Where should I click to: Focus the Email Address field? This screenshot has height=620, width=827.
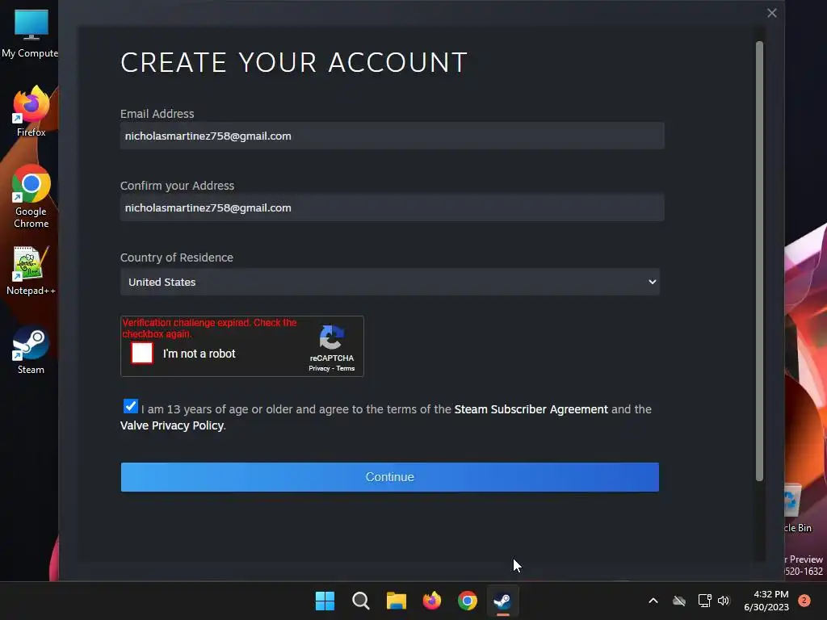392,136
